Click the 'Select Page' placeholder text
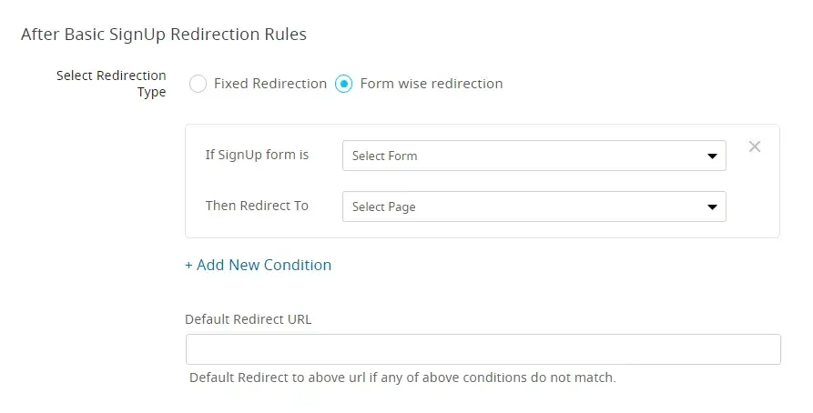813x413 pixels. [383, 207]
